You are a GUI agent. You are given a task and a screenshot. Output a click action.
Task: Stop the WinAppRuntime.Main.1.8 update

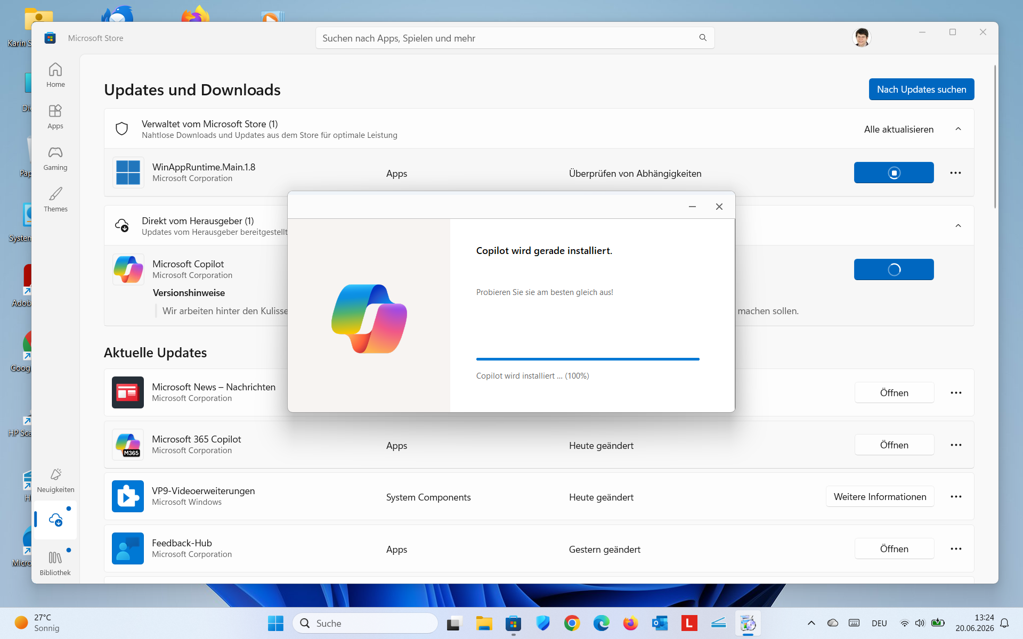894,173
